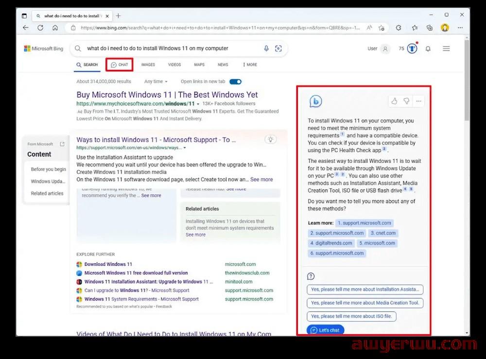Viewport: 486px width, 359px height.
Task: Like the chat answer with thumbs up
Action: pos(394,101)
